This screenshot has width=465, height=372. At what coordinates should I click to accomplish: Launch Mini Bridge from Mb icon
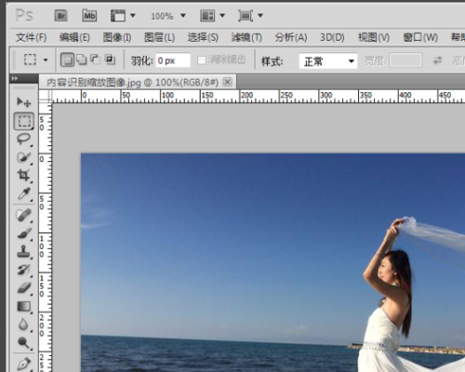(x=89, y=16)
